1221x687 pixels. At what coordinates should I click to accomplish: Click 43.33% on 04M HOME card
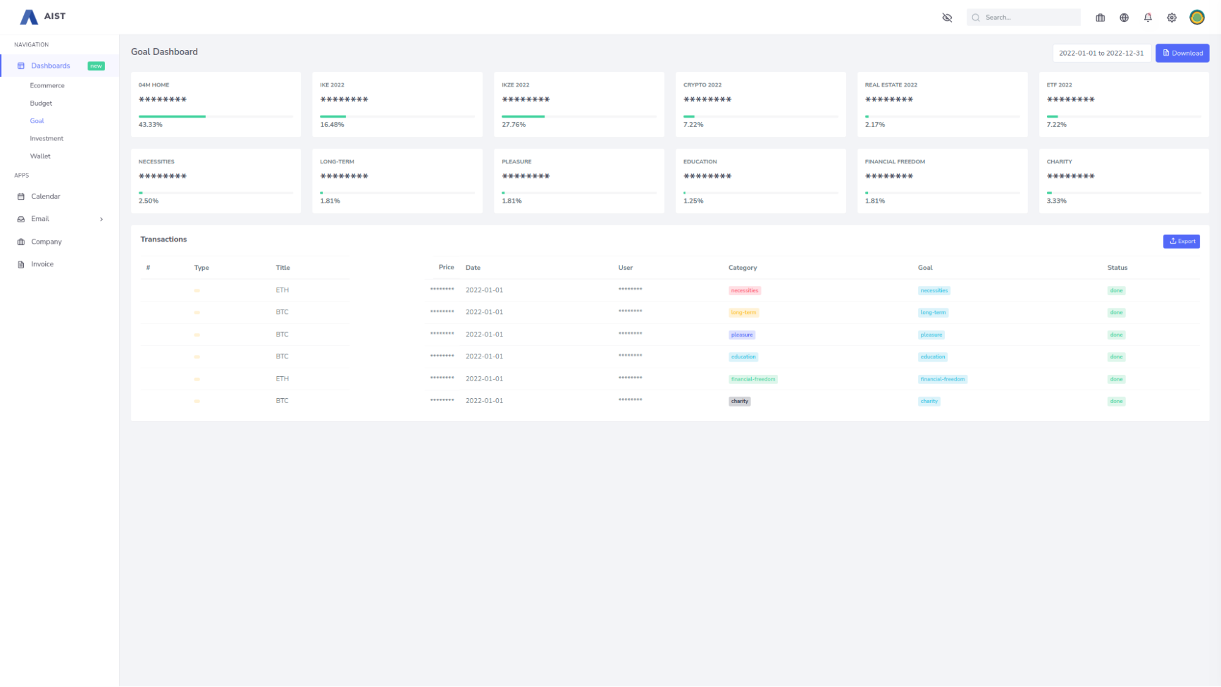tap(150, 125)
